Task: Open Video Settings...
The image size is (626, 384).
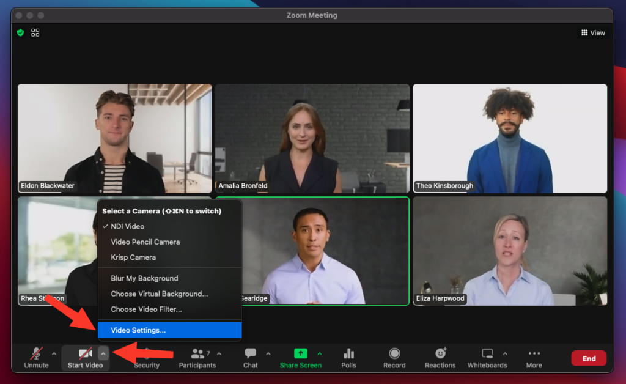Action: [x=170, y=330]
